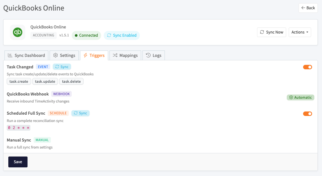
Task: Click the Scheduled Full Sync badge's Sync label
Action: [83, 113]
